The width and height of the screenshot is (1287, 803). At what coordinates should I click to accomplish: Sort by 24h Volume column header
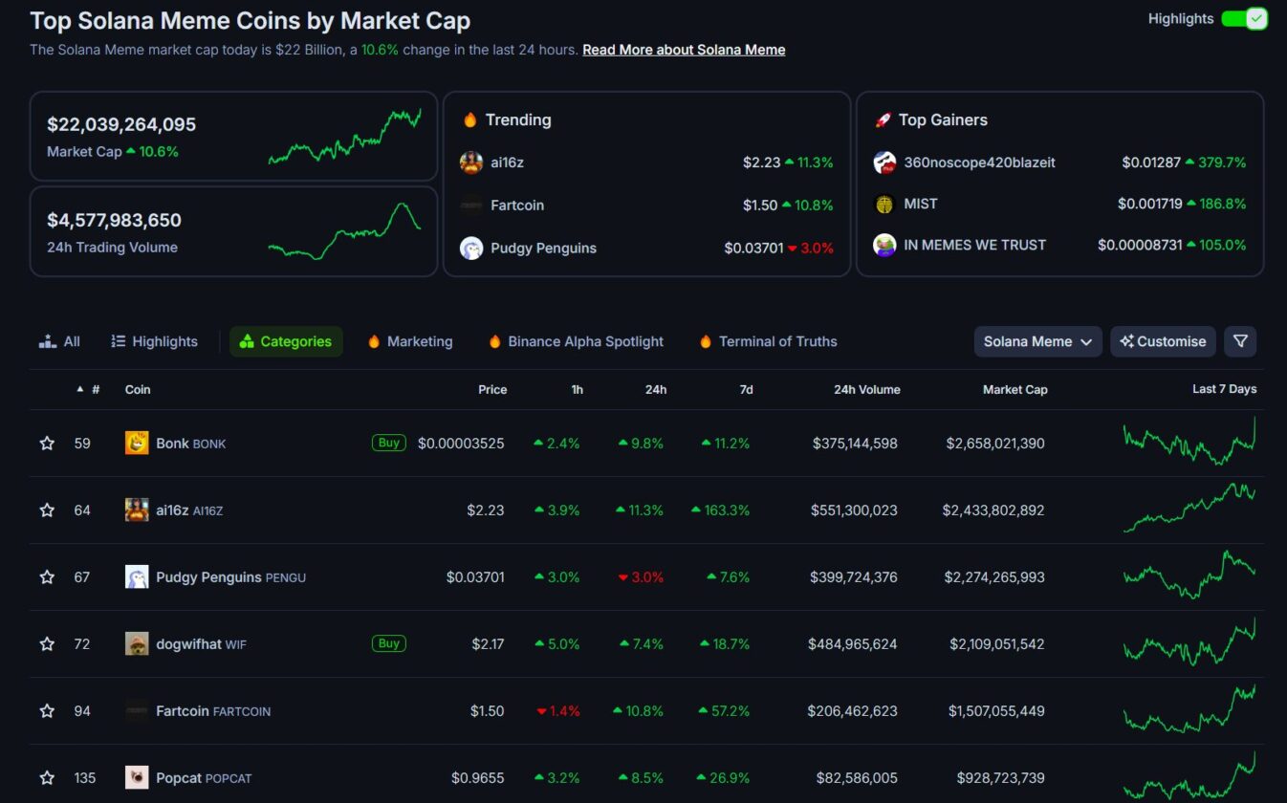pos(866,390)
